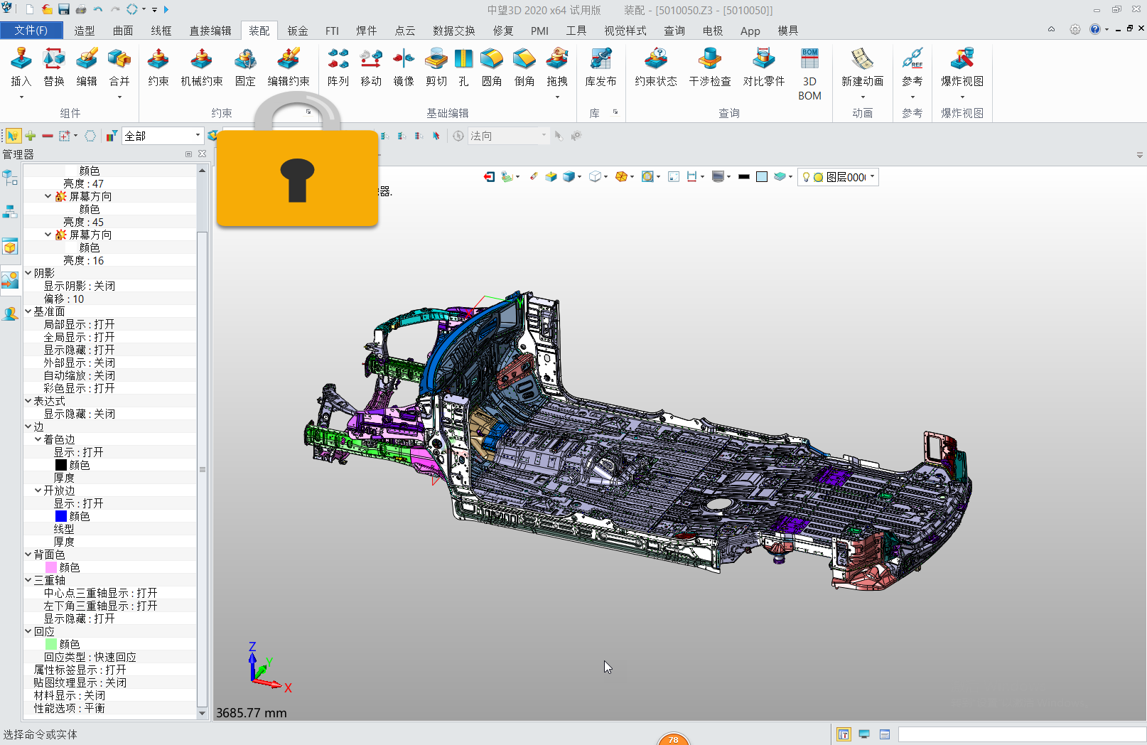
Task: Switch to the 视觉样式 ribbon tab
Action: (625, 31)
